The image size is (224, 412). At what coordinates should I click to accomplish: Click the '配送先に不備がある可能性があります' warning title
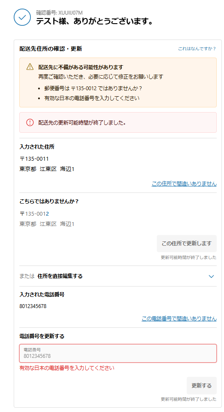click(x=81, y=67)
